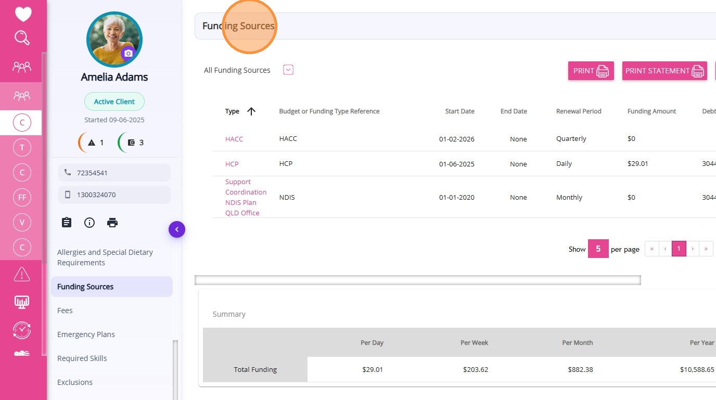Click the PRINT button
This screenshot has width=716, height=400.
point(591,71)
